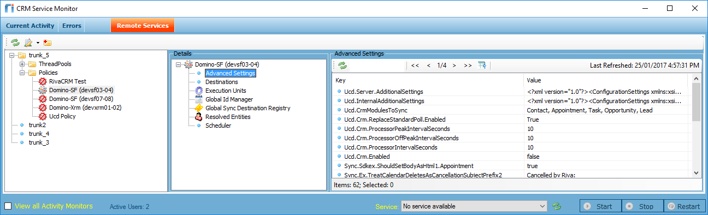Select the Ucd.Crm.Enabled key

click(367, 157)
